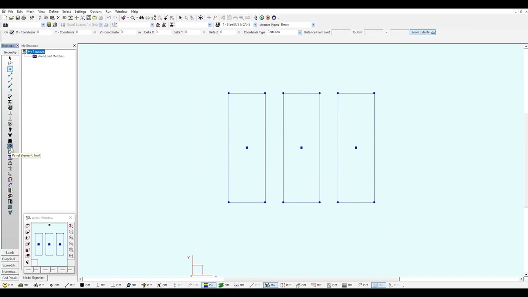Open the Settings menu
This screenshot has height=297, width=528.
click(80, 12)
